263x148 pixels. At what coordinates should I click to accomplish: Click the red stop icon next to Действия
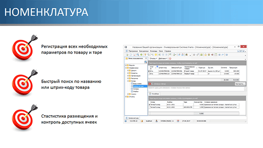(x=170, y=58)
